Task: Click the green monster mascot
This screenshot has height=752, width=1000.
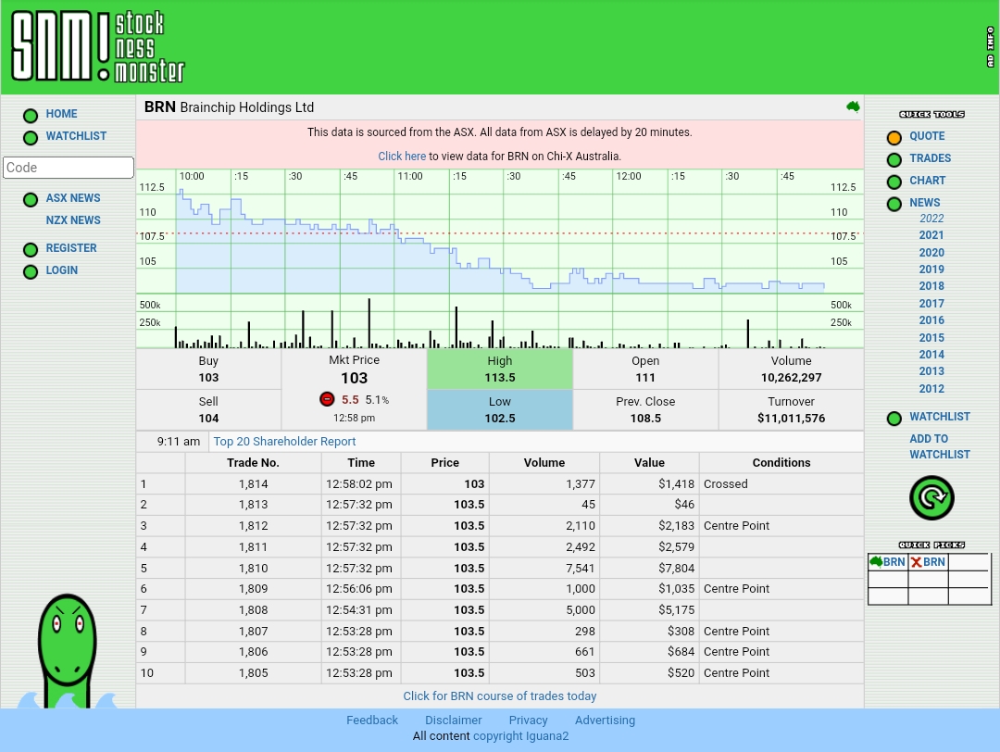Action: tap(67, 650)
